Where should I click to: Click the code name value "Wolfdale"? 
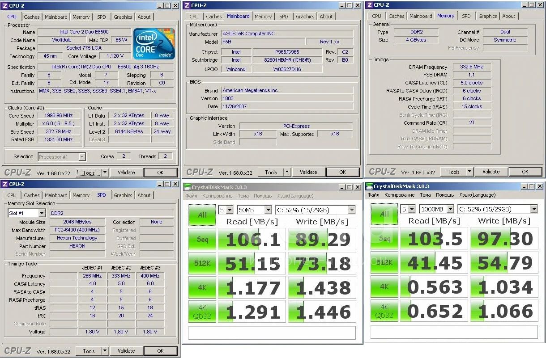click(x=61, y=40)
